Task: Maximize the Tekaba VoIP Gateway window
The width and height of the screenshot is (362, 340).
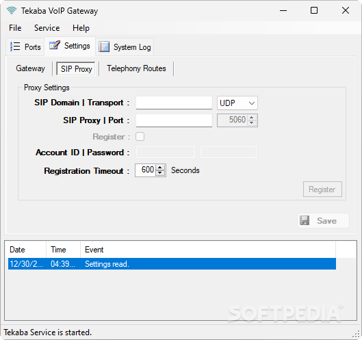Action: 314,10
